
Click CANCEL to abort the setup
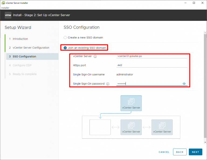pyautogui.click(x=164, y=152)
